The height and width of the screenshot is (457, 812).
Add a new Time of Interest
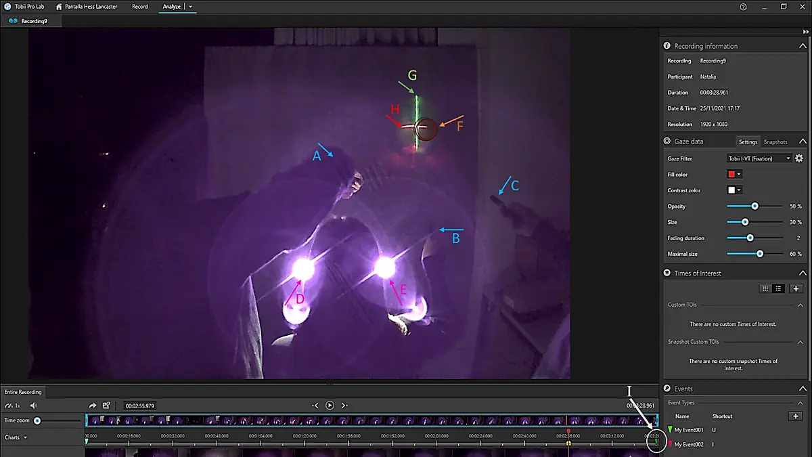tap(796, 288)
